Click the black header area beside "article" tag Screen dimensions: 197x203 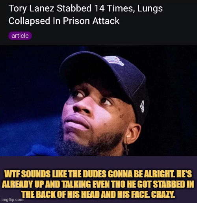click(114, 36)
